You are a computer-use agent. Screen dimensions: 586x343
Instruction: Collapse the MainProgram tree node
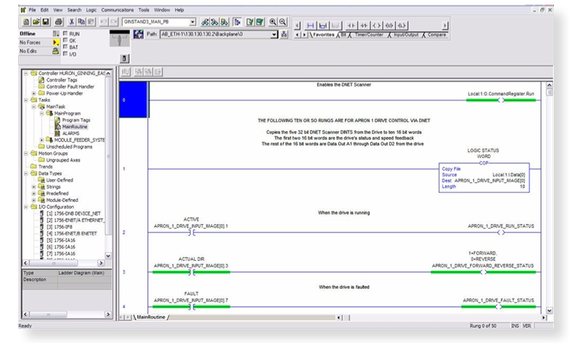point(41,113)
